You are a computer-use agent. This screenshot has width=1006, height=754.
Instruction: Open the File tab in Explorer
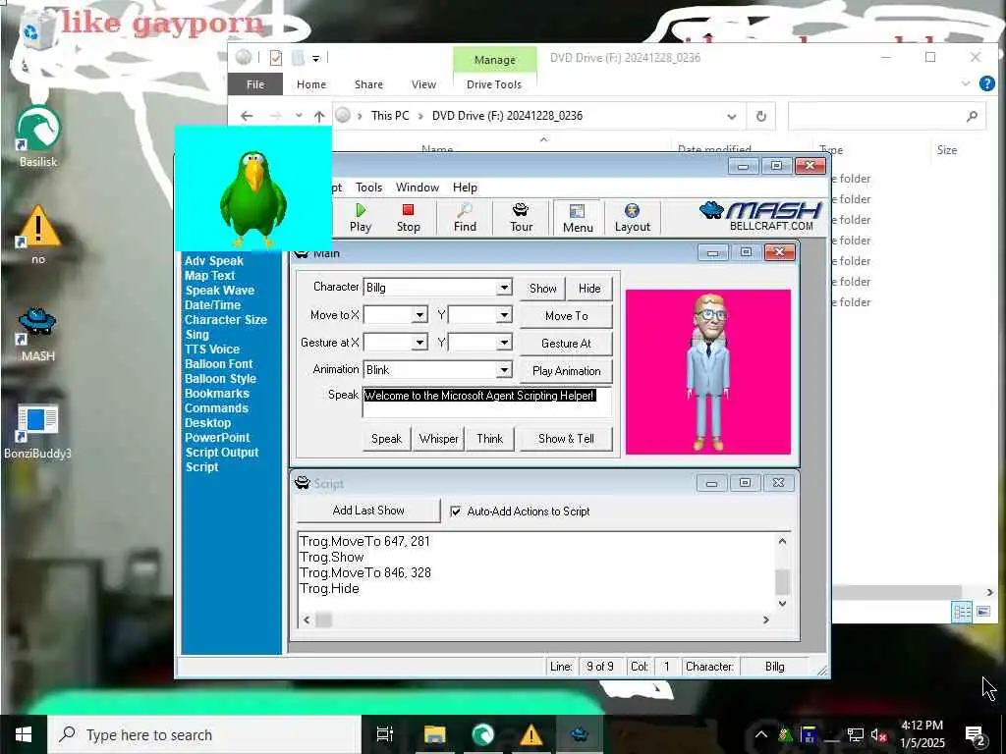tap(255, 84)
